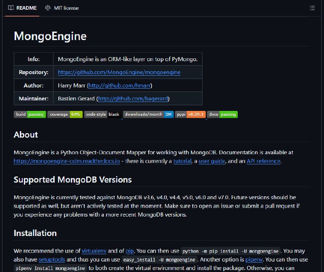Open Bastien Gerard's GitHub profile link
Image resolution: width=324 pixels, height=272 pixels.
click(x=133, y=99)
